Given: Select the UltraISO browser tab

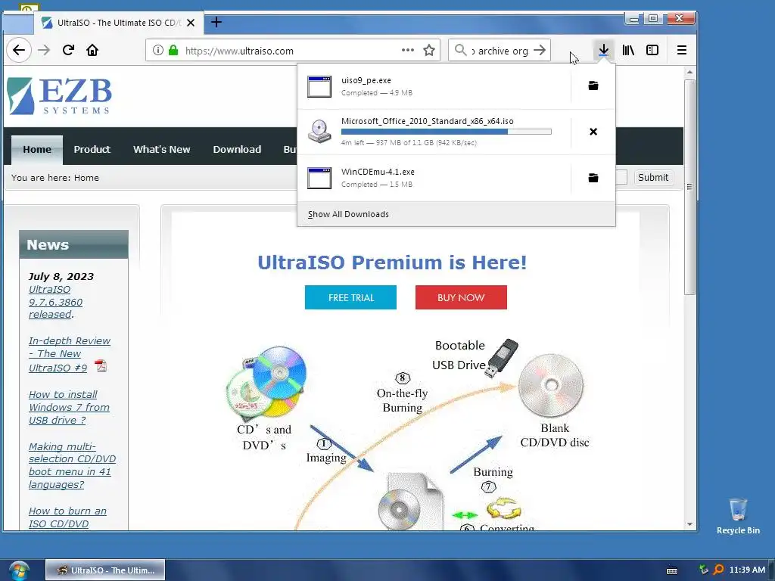Looking at the screenshot, I should (x=119, y=23).
